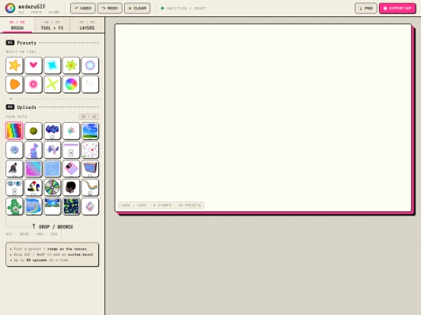Click on the blank canvas to stamp
421x315 pixels.
pyautogui.click(x=264, y=118)
